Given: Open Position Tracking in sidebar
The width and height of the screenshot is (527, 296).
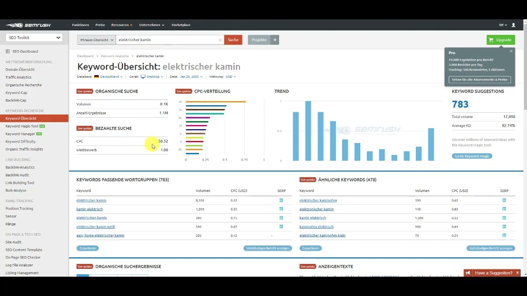Looking at the screenshot, I should click(19, 208).
